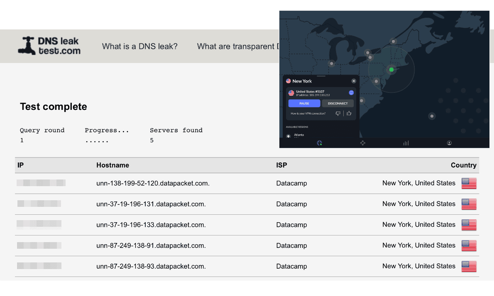Click the Datacamp ISP in the unn-37-19-196-131 row
The width and height of the screenshot is (494, 296).
[291, 204]
